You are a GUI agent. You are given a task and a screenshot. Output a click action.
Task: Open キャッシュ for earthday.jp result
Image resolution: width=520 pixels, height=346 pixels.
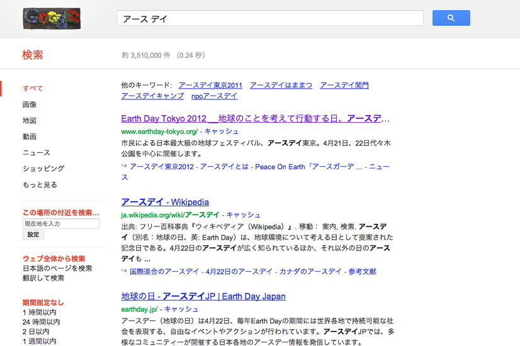(x=181, y=310)
